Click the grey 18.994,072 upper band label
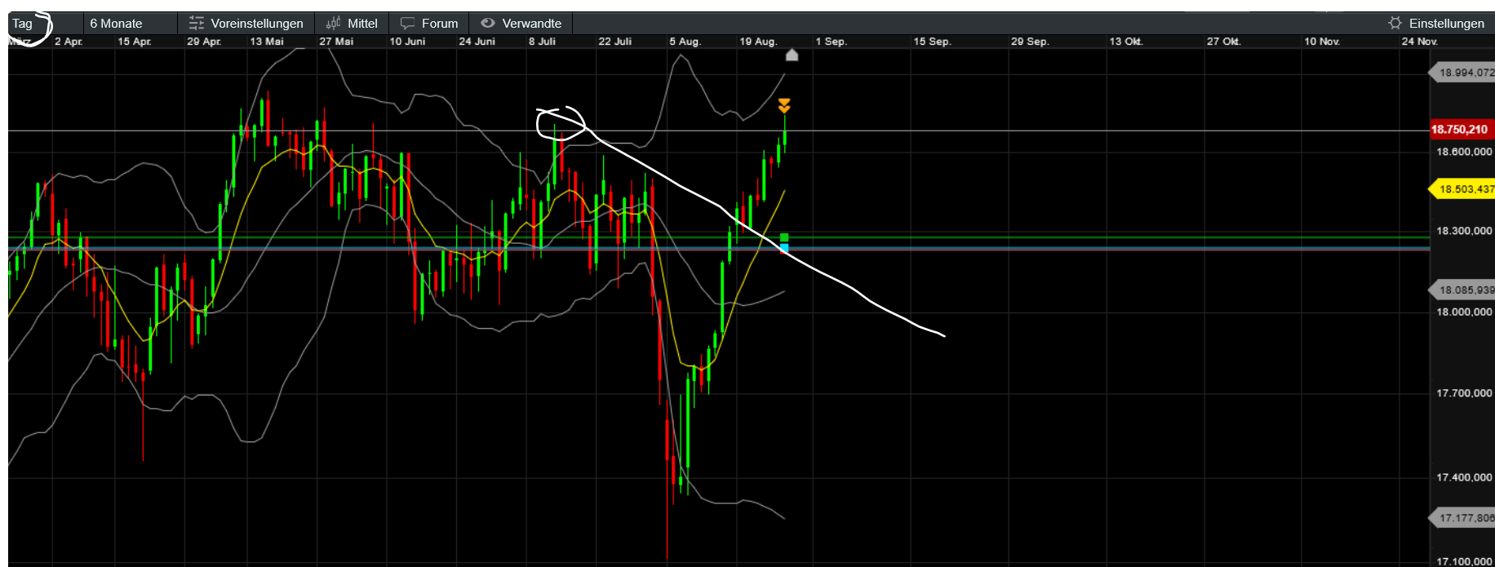 [1462, 73]
